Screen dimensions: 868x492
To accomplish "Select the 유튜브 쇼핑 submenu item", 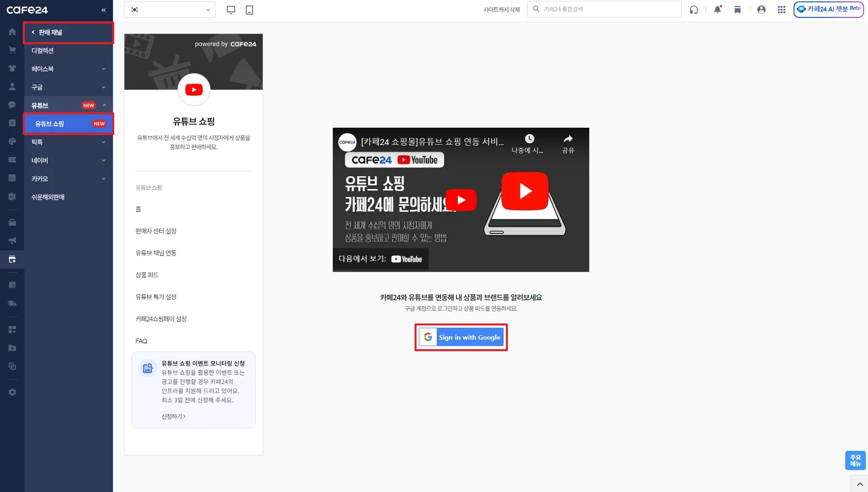I will [x=69, y=124].
